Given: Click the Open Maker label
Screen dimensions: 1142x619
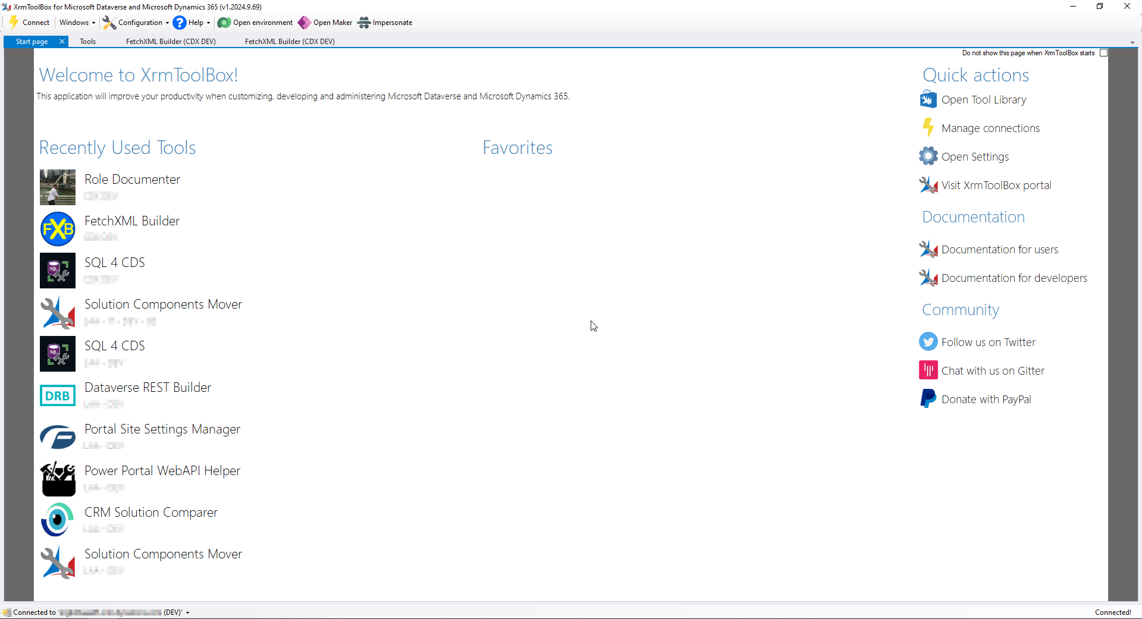Looking at the screenshot, I should pyautogui.click(x=333, y=23).
